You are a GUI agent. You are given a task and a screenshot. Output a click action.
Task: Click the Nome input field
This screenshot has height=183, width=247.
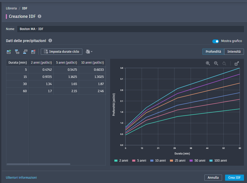coord(131,29)
